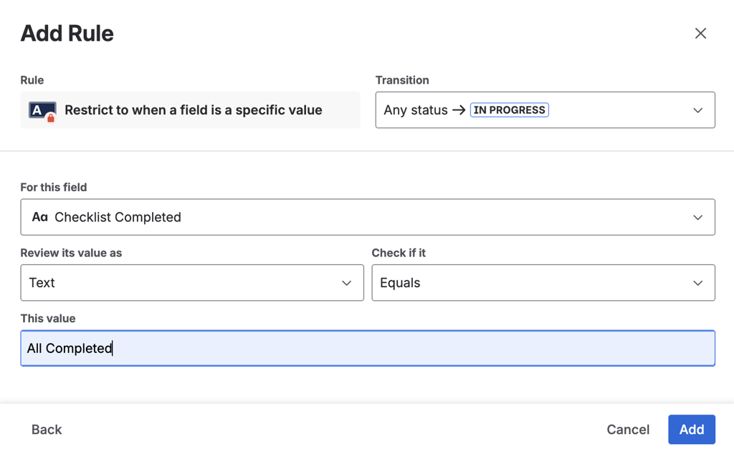Click Cancel to dismiss the dialog
Screen dimensions: 734x454
[628, 429]
